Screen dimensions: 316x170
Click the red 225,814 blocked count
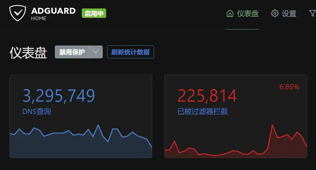click(x=207, y=96)
